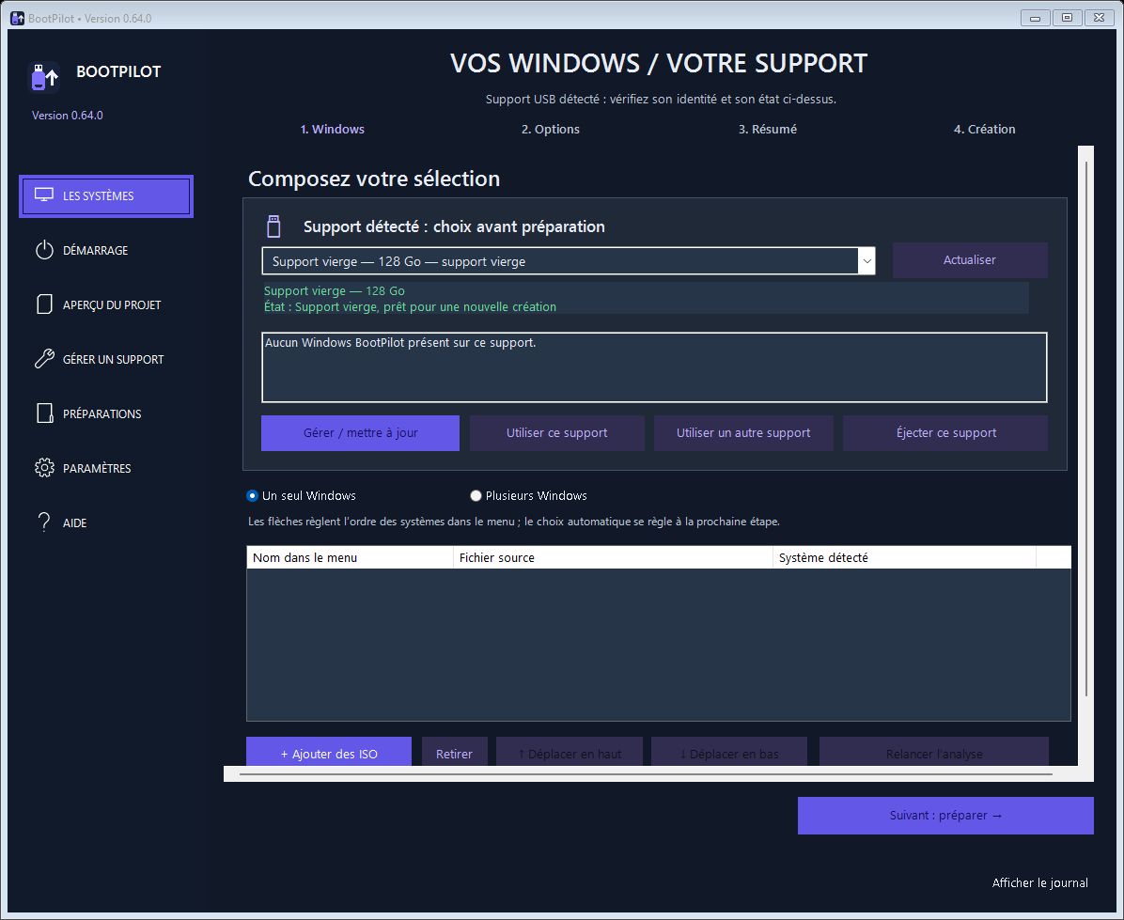The width and height of the screenshot is (1124, 920).
Task: Click the Composez votre sélection heading
Action: [x=373, y=179]
